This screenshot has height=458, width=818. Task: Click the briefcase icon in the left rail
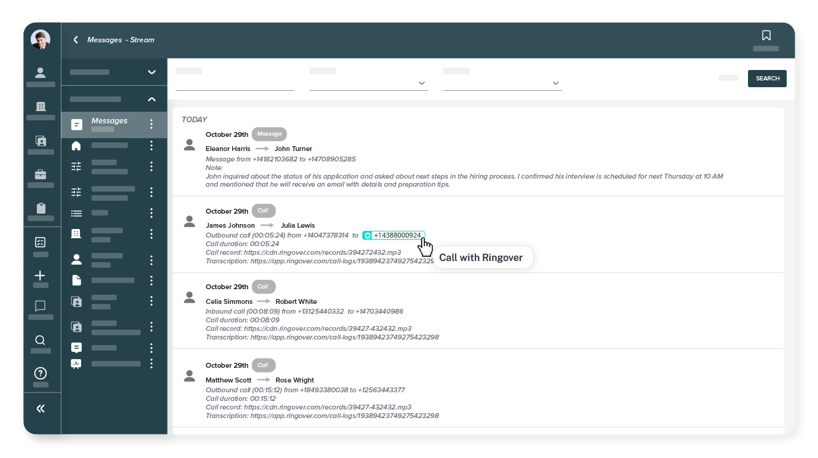tap(41, 174)
